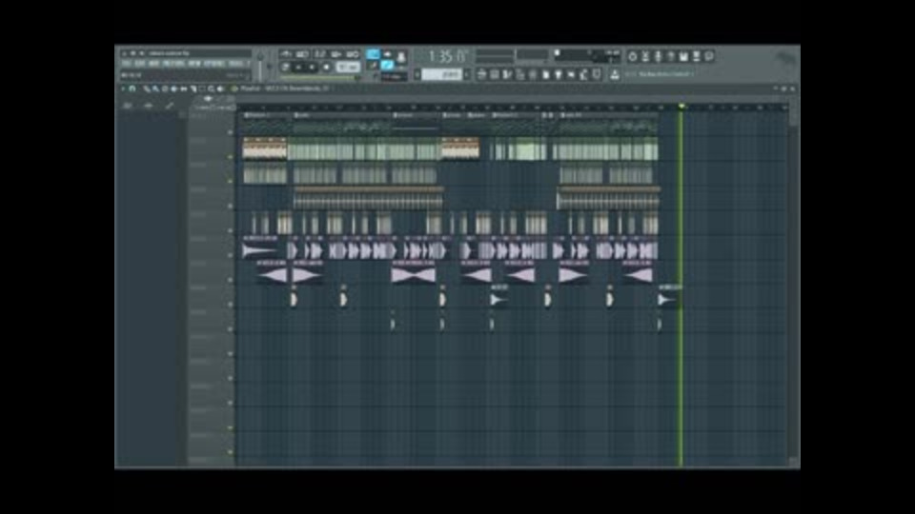Viewport: 915px width, 514px height.
Task: Select the Mute tool in Playlist
Action: 173,89
